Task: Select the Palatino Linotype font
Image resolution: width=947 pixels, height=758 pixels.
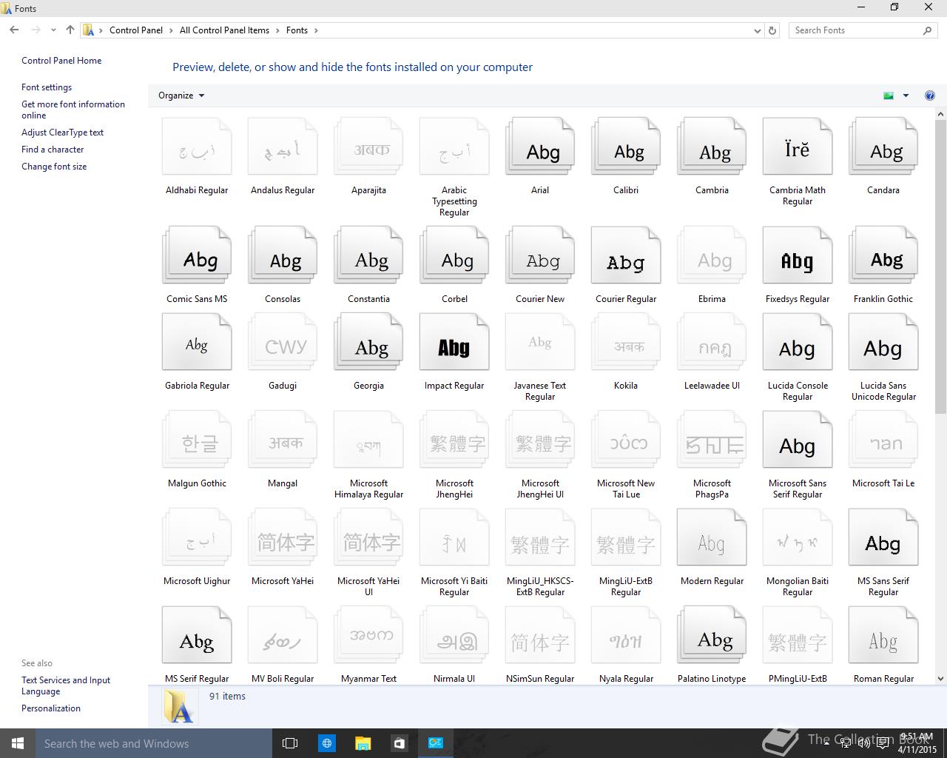Action: pyautogui.click(x=712, y=635)
